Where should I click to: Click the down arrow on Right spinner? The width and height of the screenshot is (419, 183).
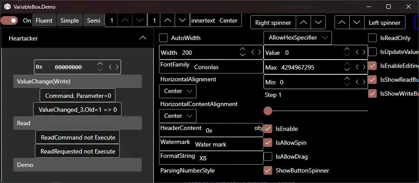click(318, 22)
